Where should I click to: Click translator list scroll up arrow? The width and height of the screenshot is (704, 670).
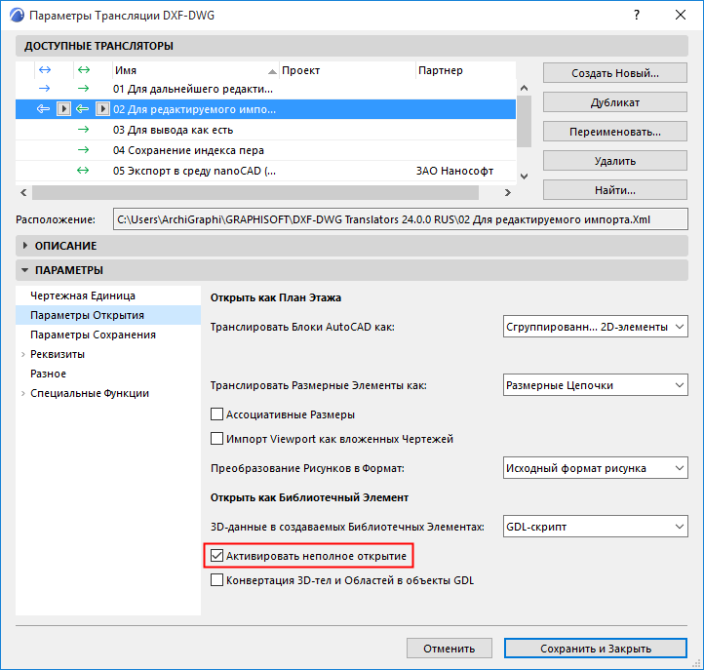pos(524,88)
